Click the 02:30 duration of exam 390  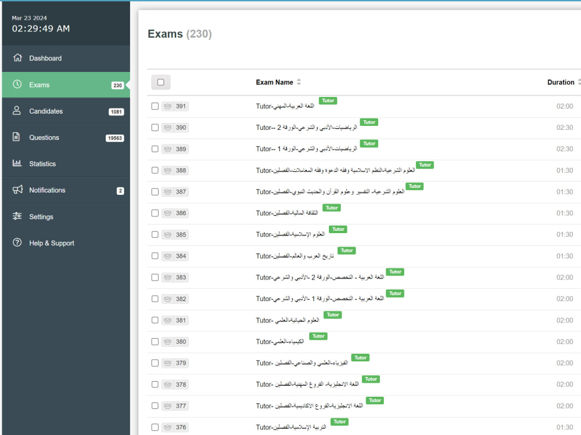coord(564,128)
